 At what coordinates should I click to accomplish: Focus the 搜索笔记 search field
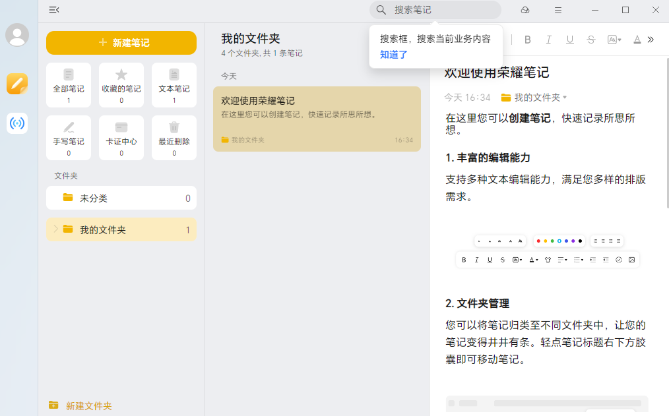[x=442, y=10]
